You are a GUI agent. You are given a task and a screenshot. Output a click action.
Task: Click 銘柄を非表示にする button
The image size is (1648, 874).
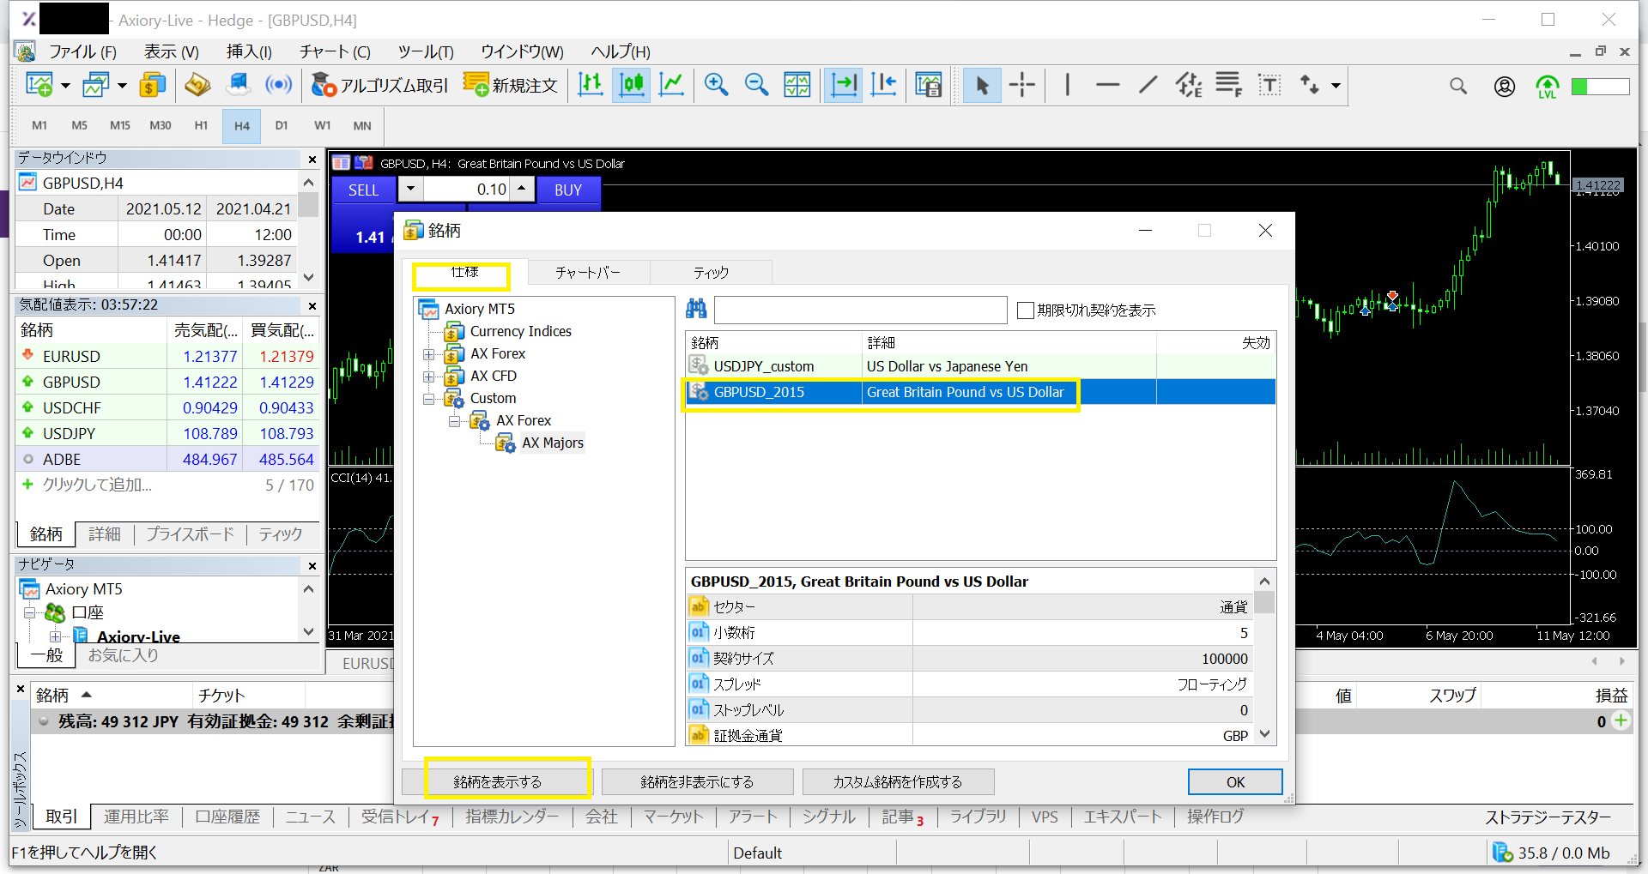click(x=697, y=781)
